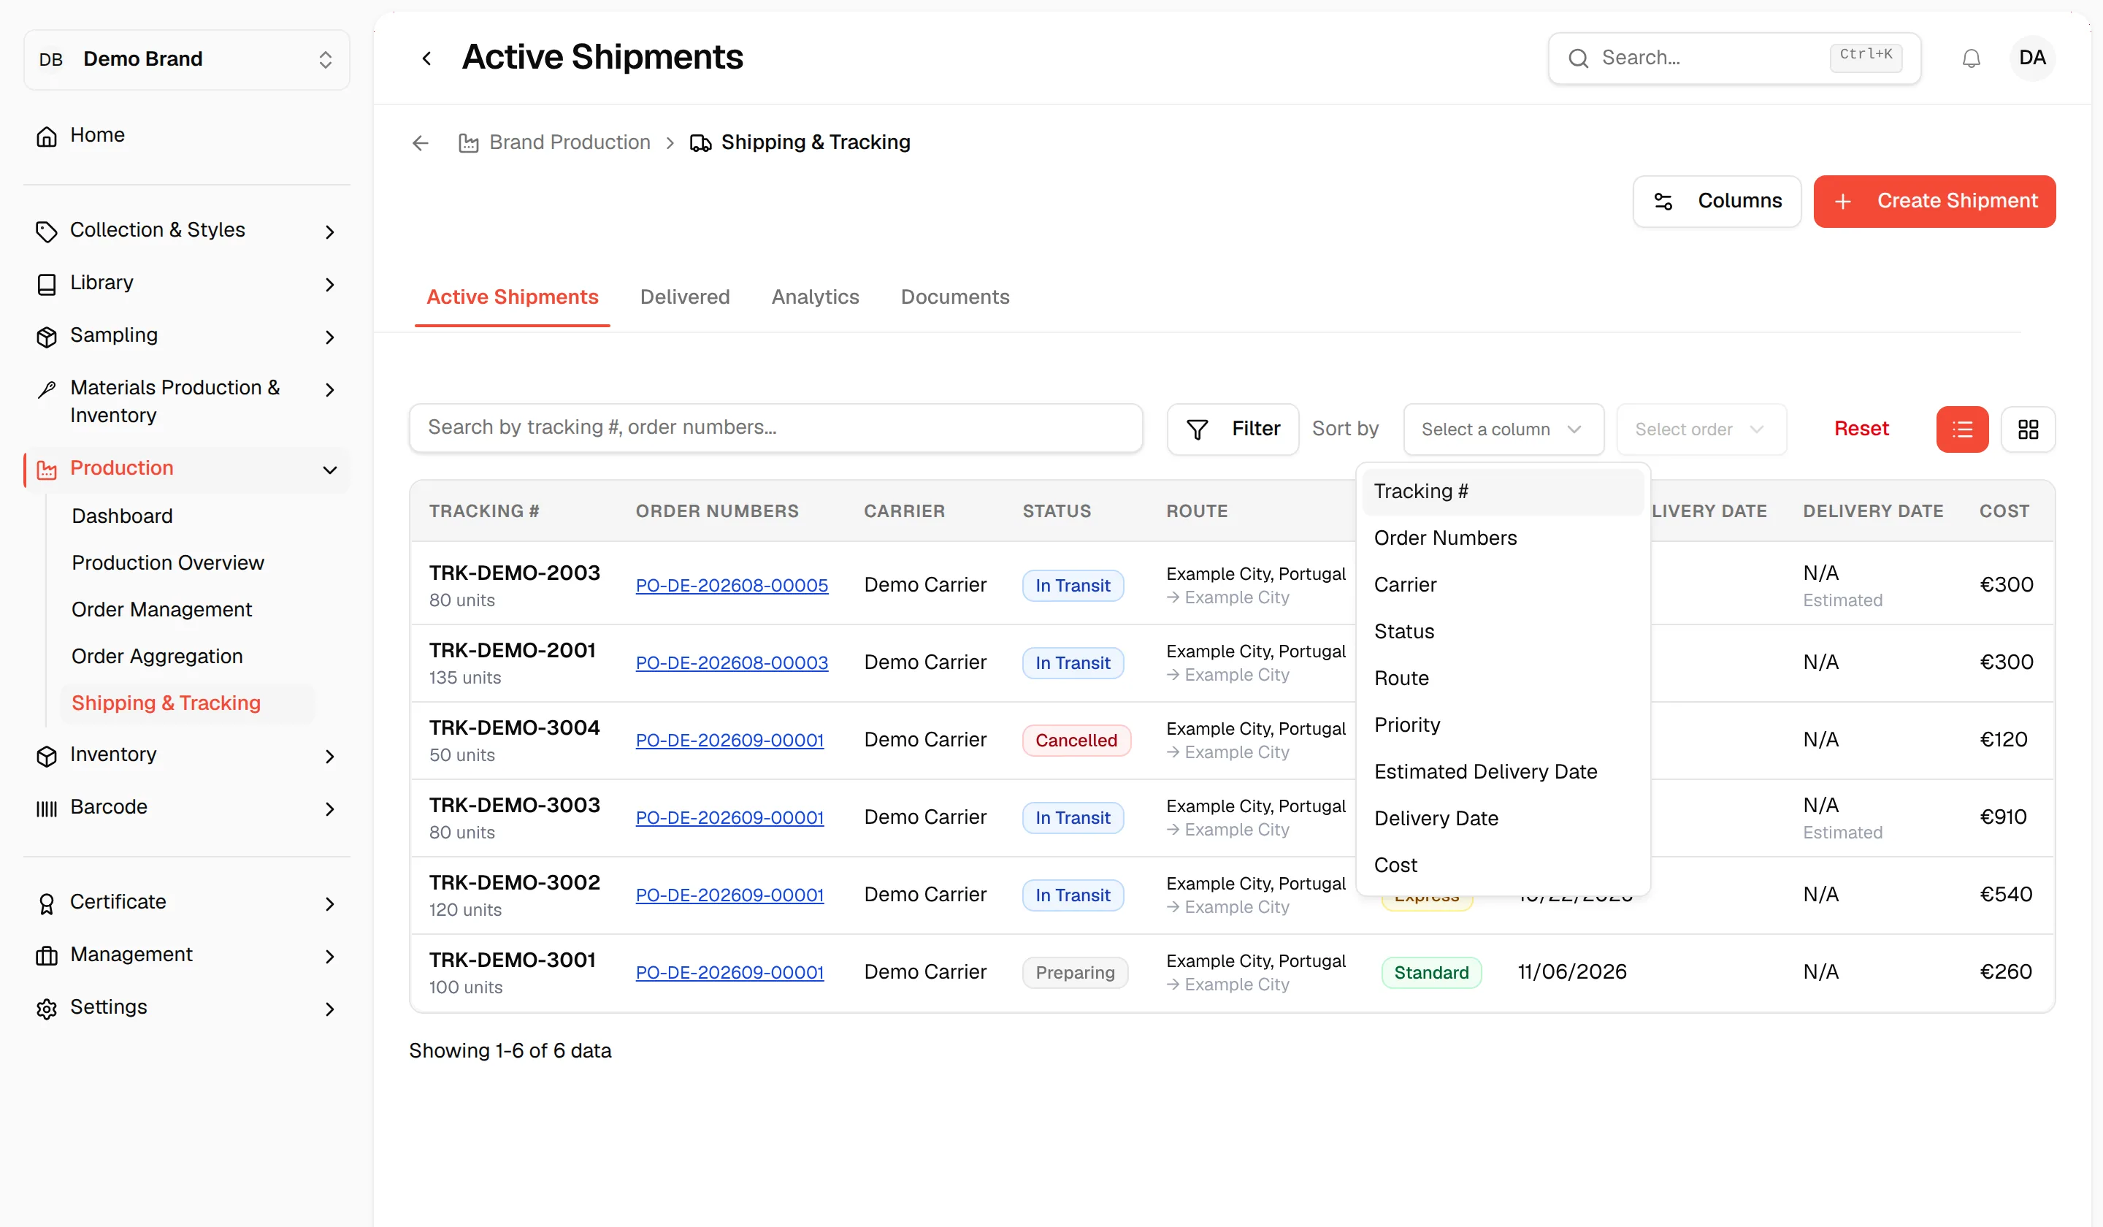Switch to list view layout
The height and width of the screenshot is (1227, 2103).
point(1962,429)
